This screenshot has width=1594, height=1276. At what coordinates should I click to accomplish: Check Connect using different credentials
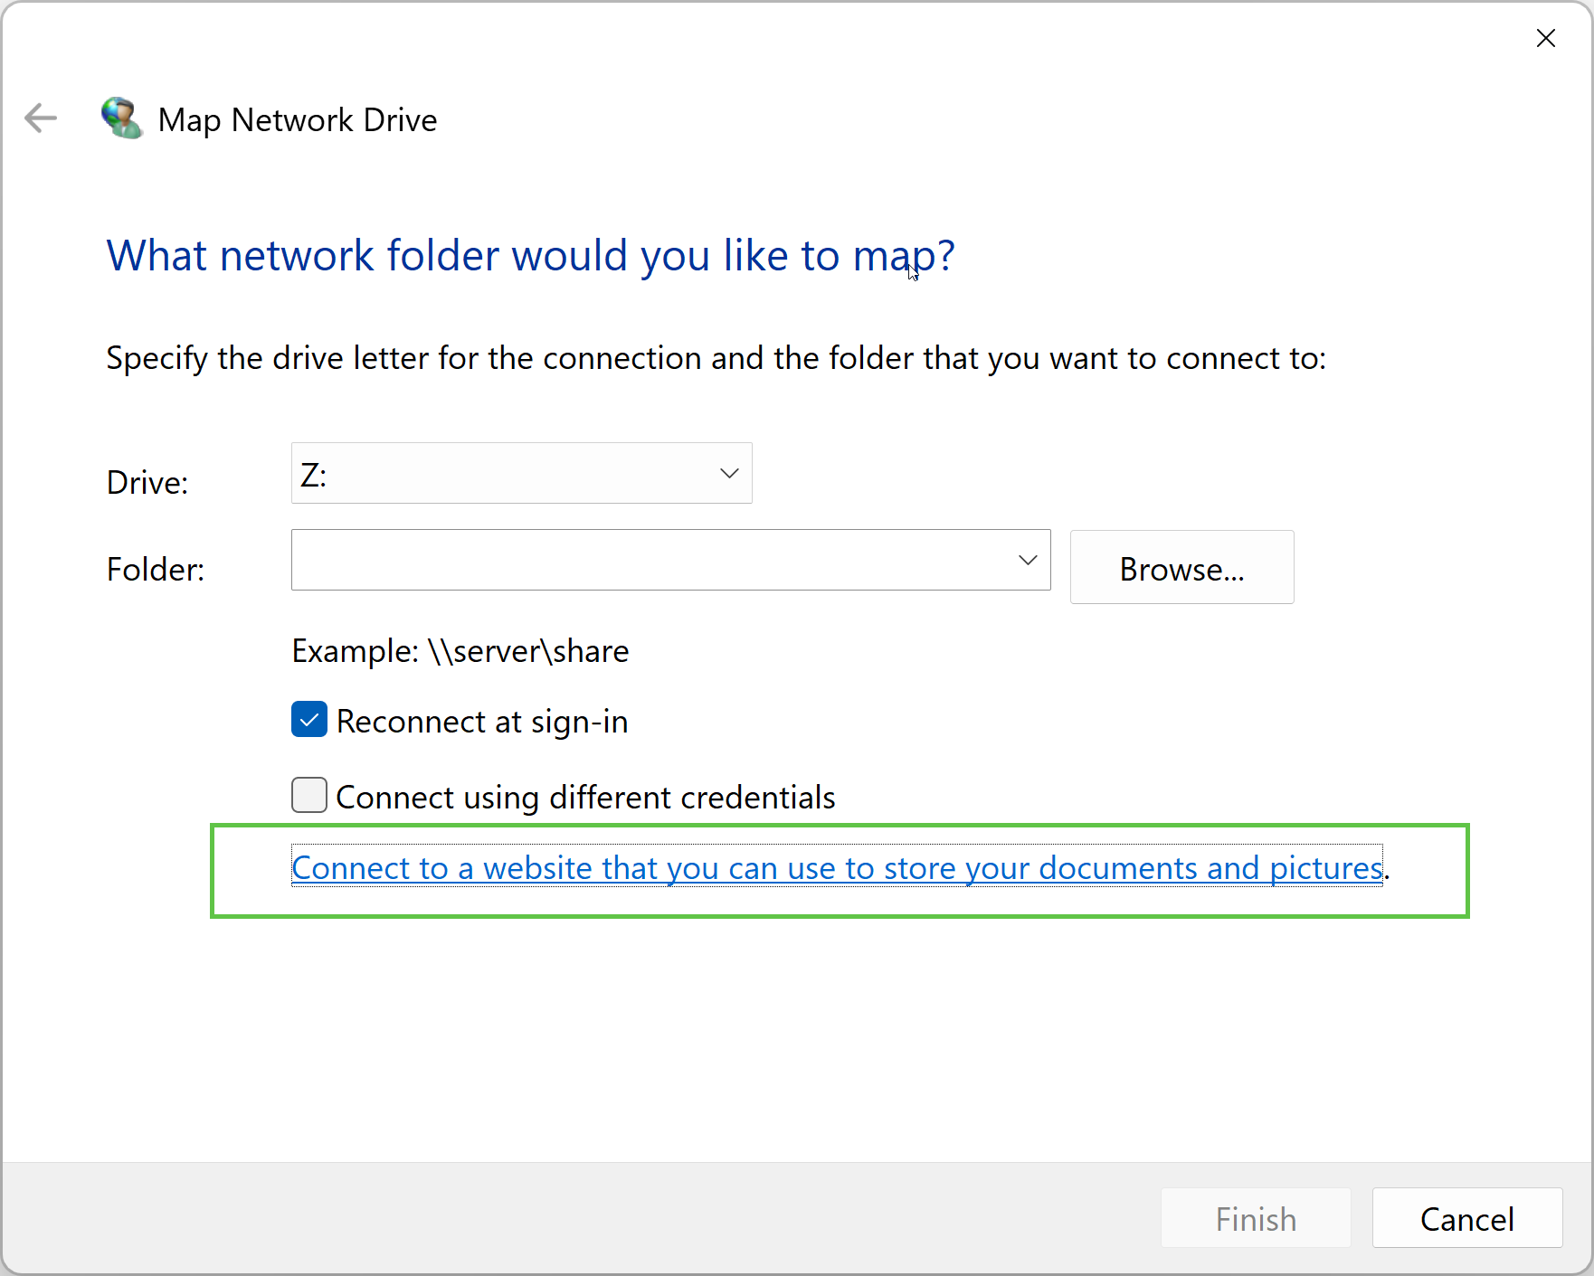(x=309, y=796)
